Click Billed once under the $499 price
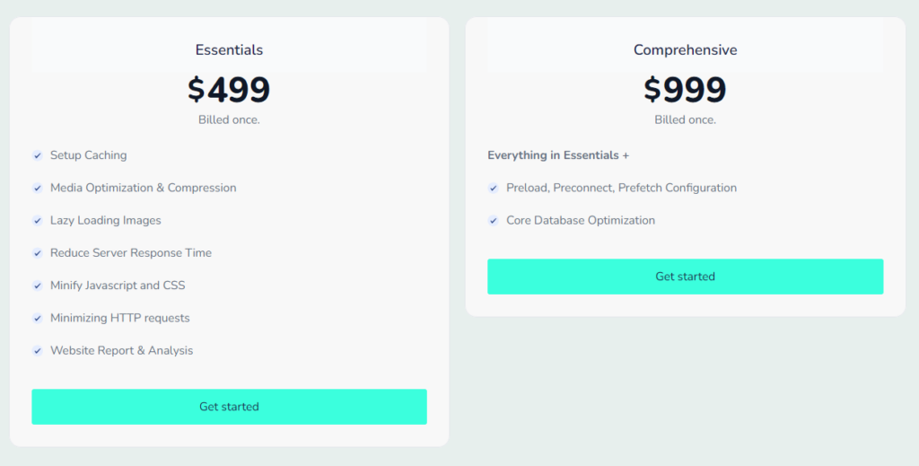The image size is (919, 466). coord(229,119)
